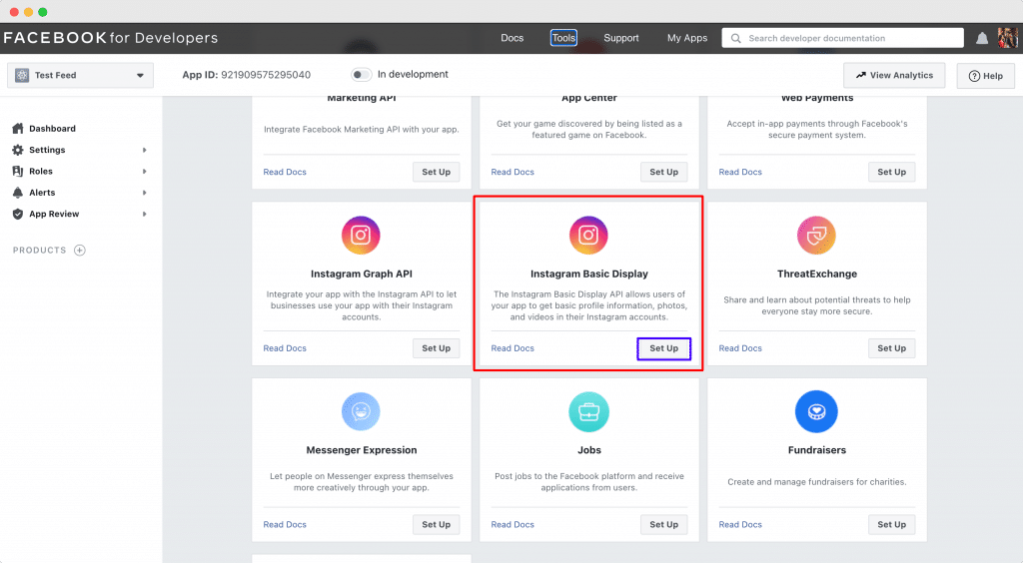Toggle the In development switch
This screenshot has height=563, width=1023.
(x=361, y=74)
